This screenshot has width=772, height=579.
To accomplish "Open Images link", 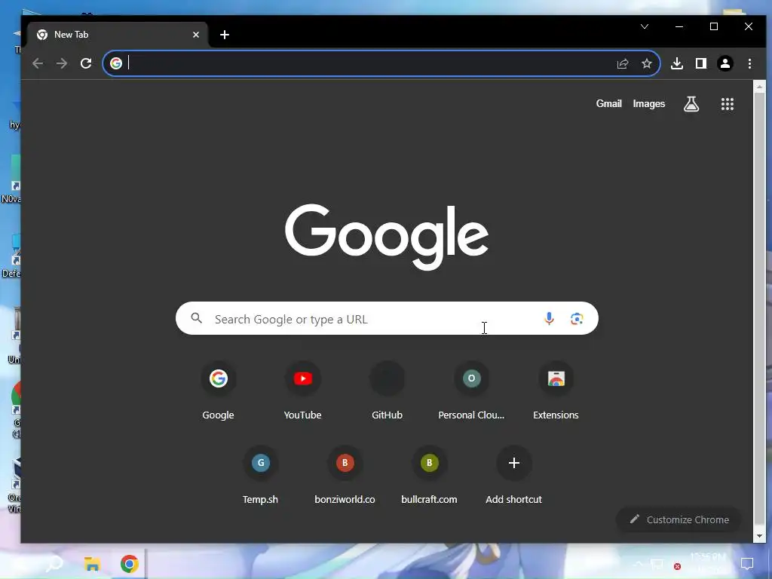I will point(649,104).
